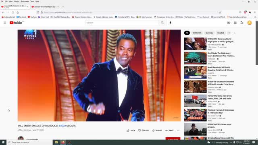Image resolution: width=258 pixels, height=145 pixels.
Task: Open the Tools menu
Action: click(32, 1)
